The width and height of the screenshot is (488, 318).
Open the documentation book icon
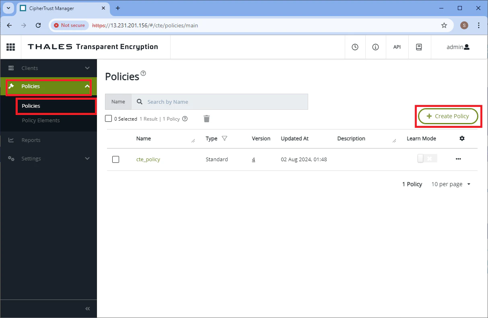(419, 47)
